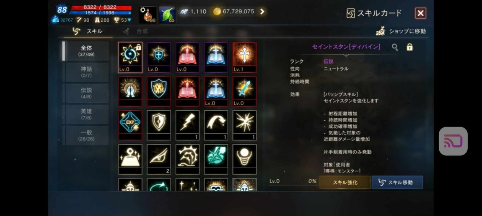The width and height of the screenshot is (482, 216).
Task: Go to shop via ショップに移動
Action: (x=401, y=31)
